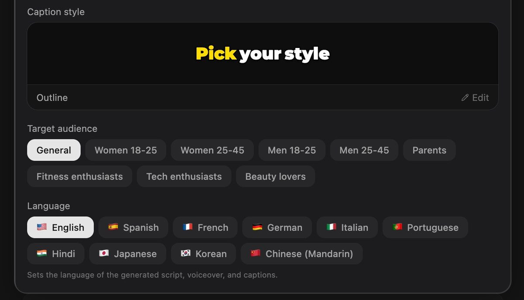Screen dimensions: 524x300
Task: Choose Korean as the language
Action: (203, 254)
